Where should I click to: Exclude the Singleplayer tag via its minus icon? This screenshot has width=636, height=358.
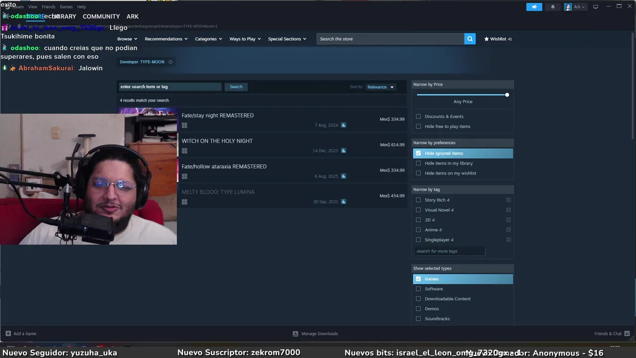(508, 240)
